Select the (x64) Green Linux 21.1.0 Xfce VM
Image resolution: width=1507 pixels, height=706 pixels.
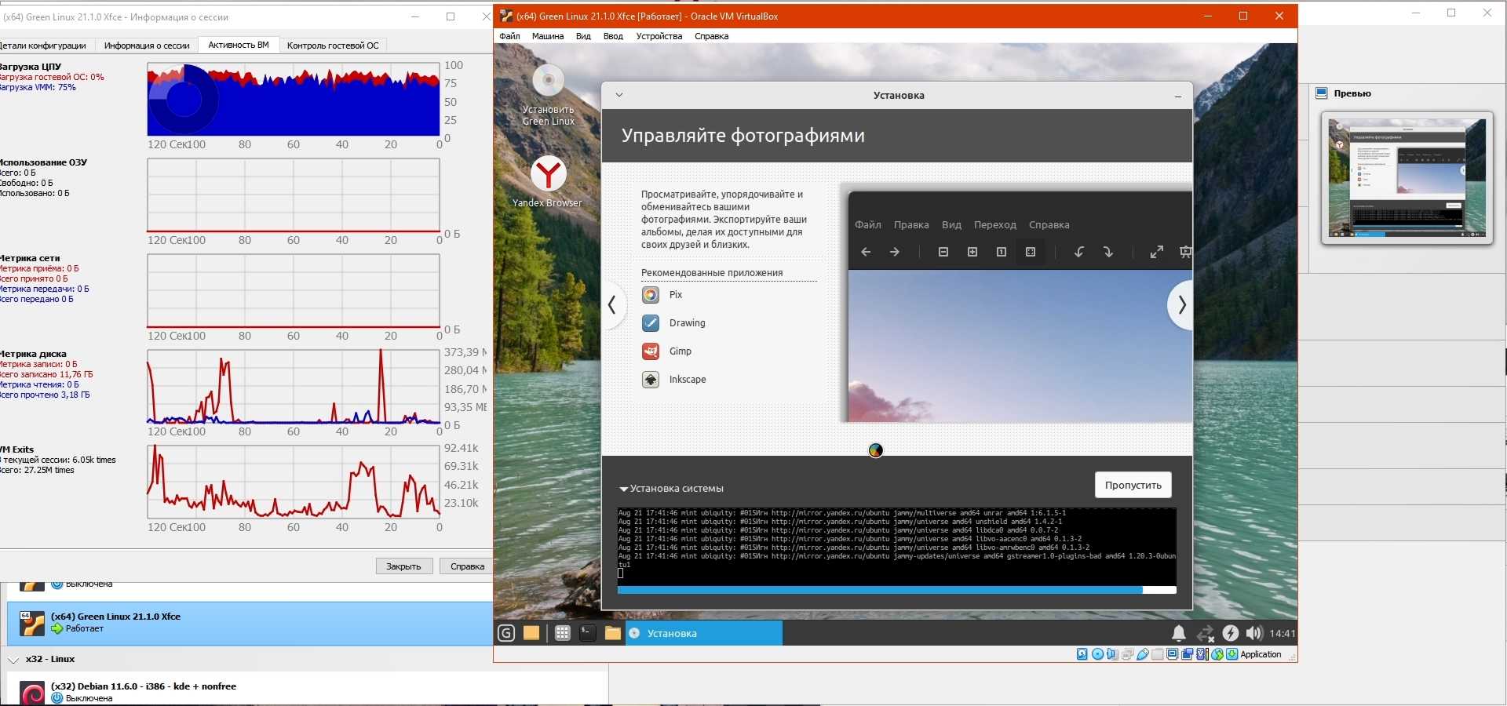[x=250, y=624]
